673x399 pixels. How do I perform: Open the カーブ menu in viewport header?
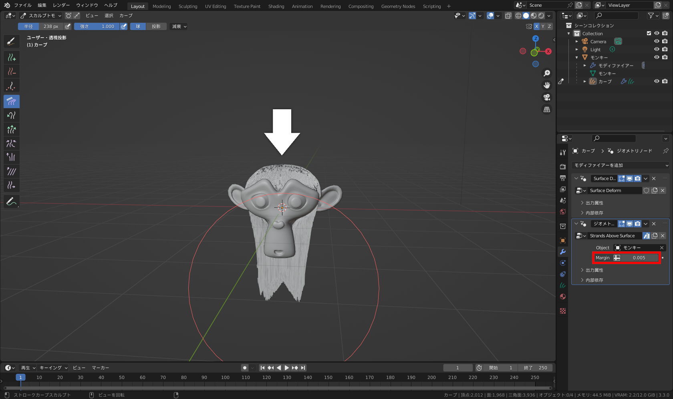point(126,16)
